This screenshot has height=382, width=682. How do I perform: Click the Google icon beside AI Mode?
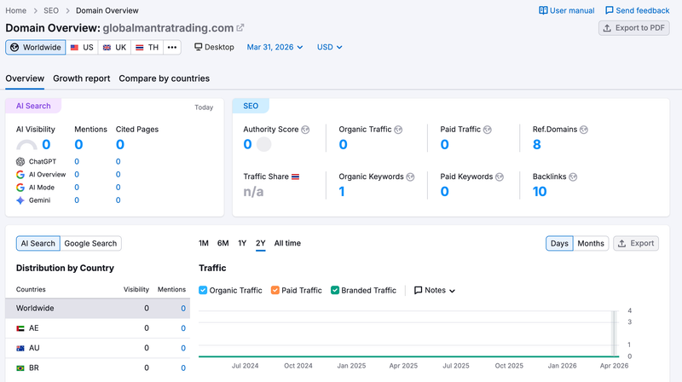[x=20, y=188]
